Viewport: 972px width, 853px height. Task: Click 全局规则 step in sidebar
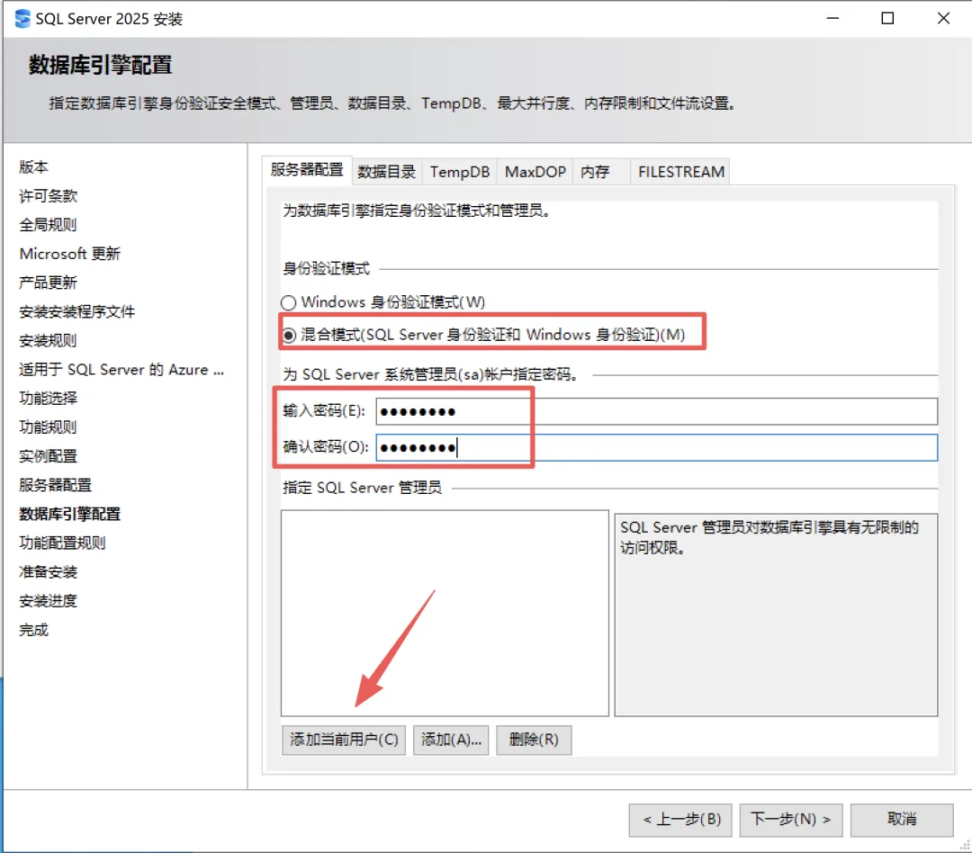pos(49,225)
